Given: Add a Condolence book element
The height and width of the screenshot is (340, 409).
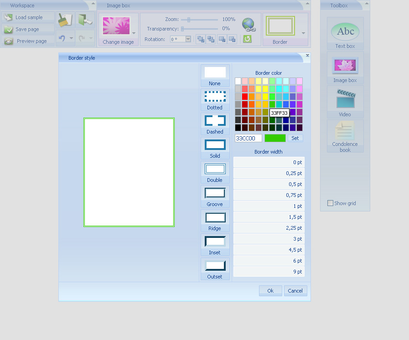Looking at the screenshot, I should pyautogui.click(x=345, y=136).
